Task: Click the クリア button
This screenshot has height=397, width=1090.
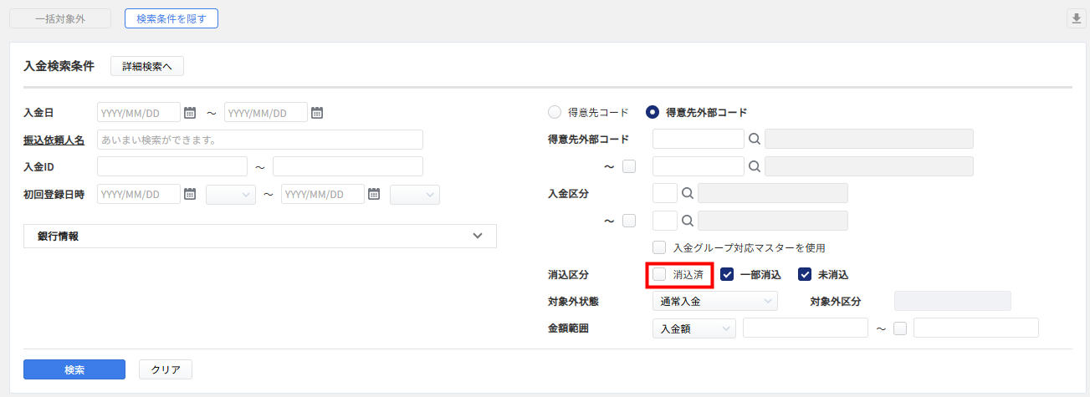Action: tap(166, 369)
